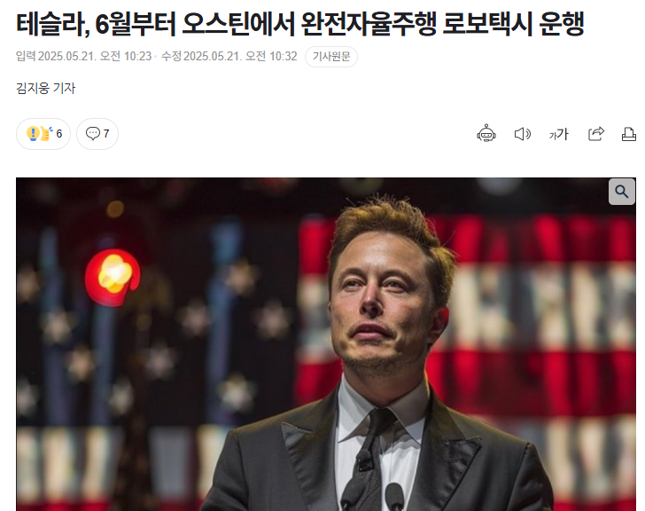Click the red light in photo background

[113, 277]
